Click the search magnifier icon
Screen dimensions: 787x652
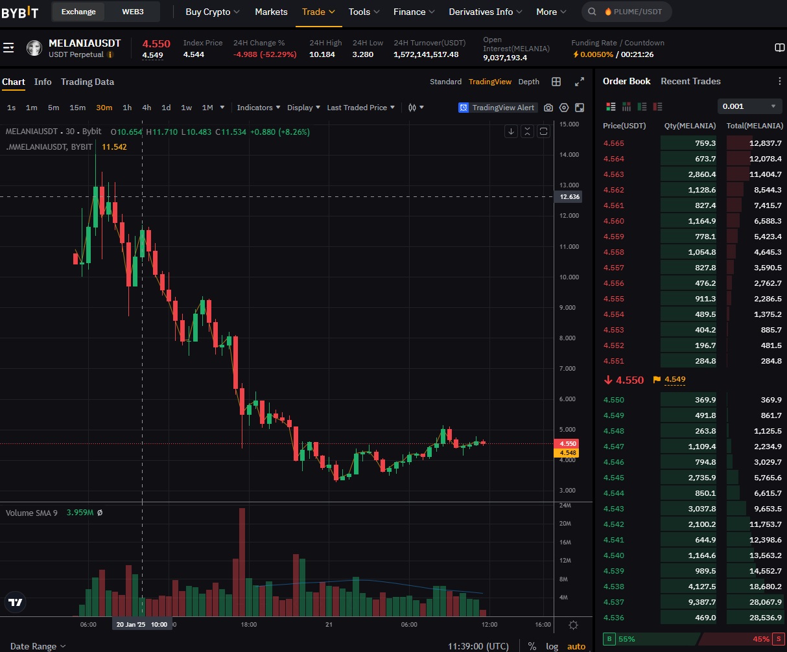593,12
